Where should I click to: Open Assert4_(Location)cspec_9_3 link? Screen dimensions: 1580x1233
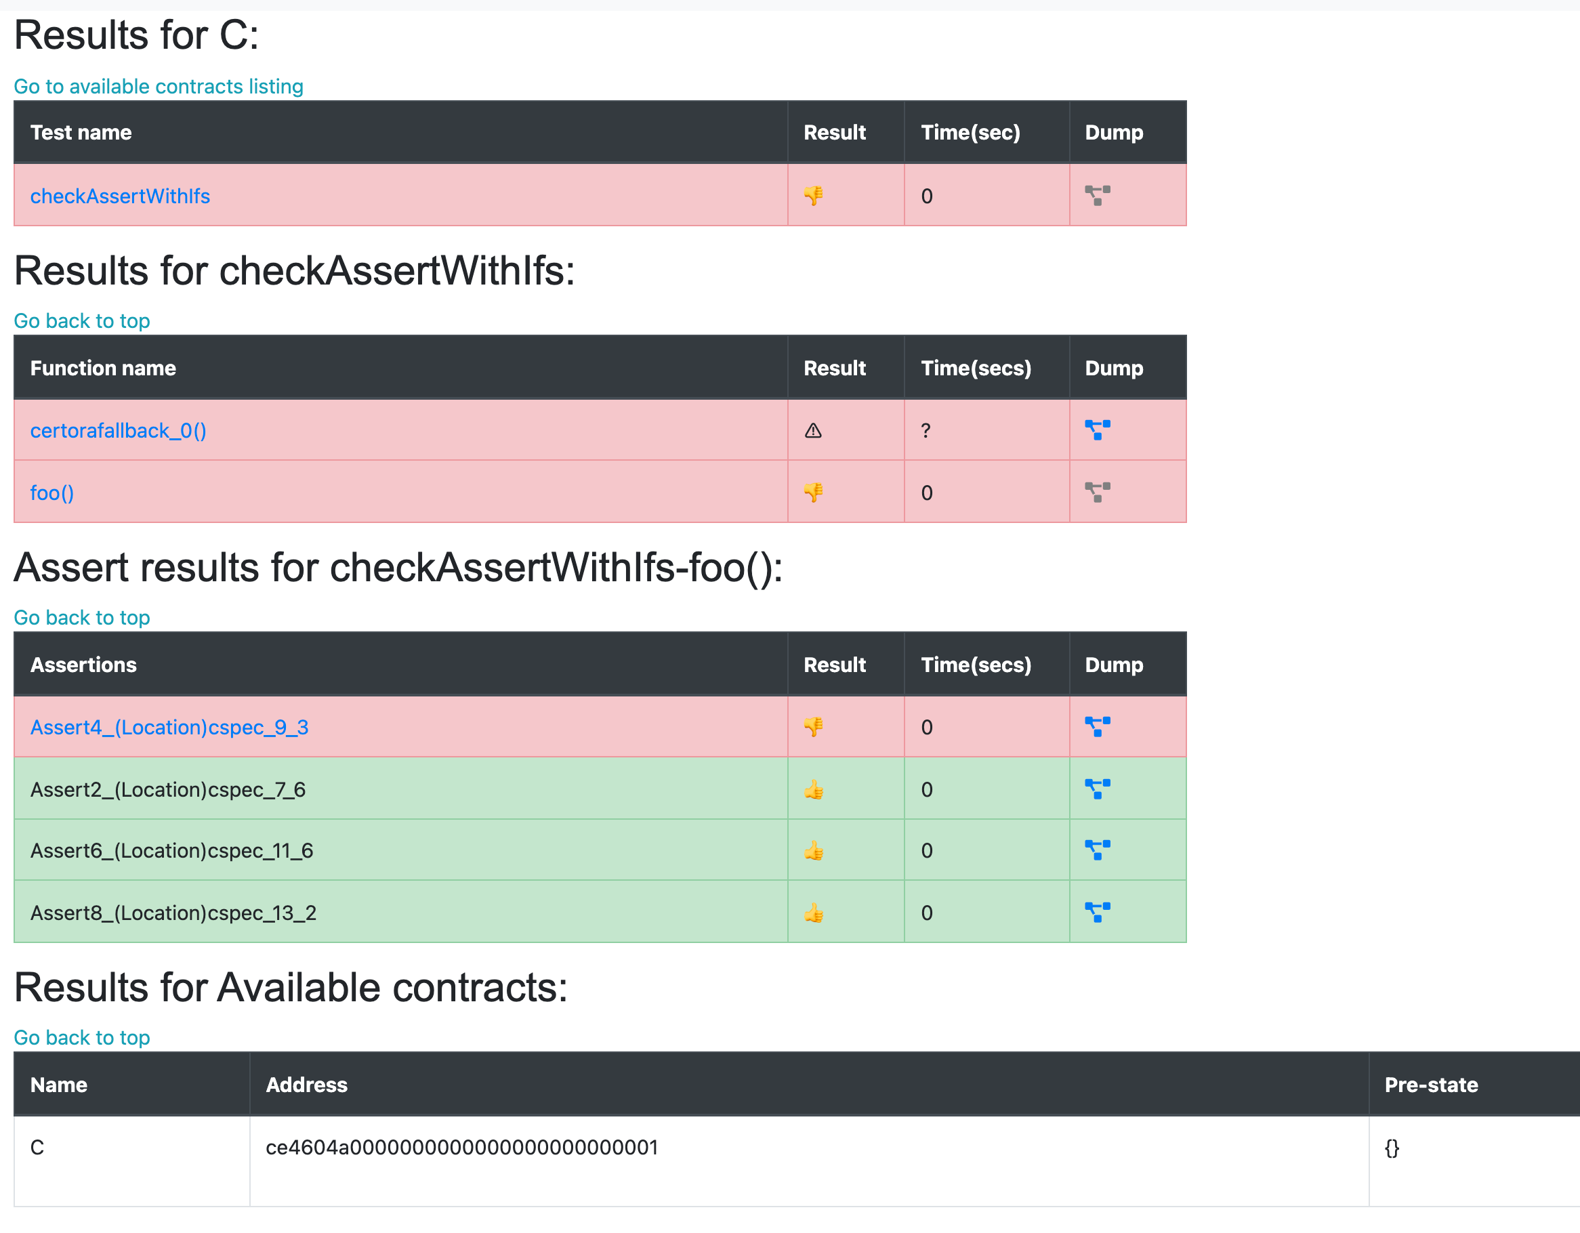(169, 727)
